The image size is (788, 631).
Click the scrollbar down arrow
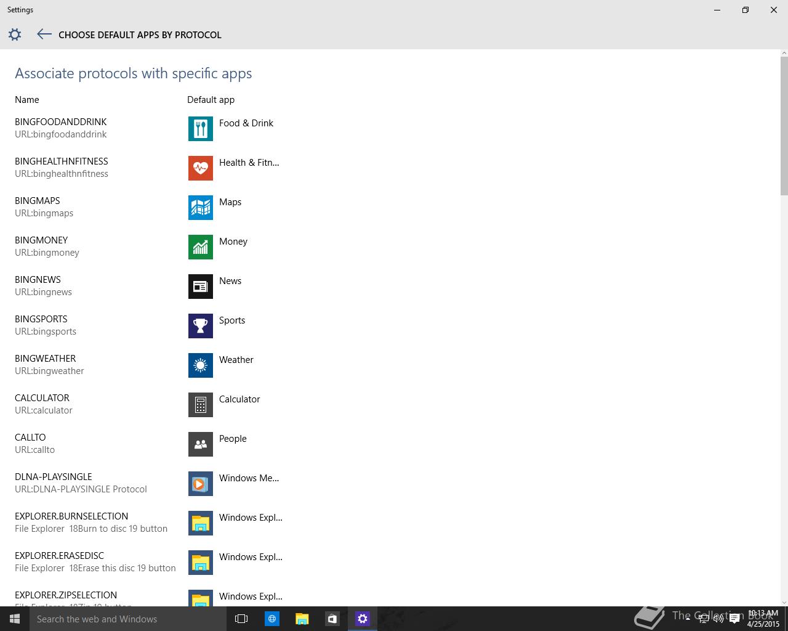click(x=784, y=602)
